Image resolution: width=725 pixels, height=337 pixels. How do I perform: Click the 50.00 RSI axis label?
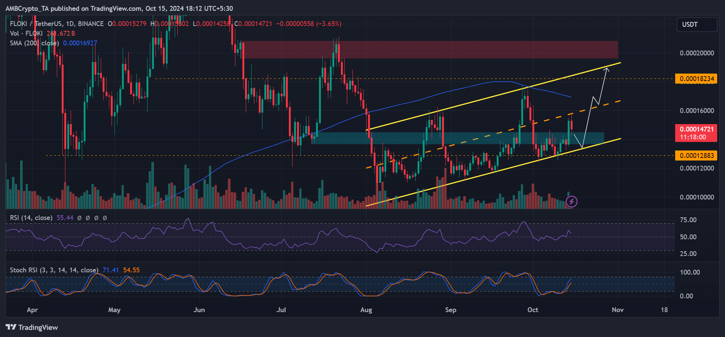[688, 237]
